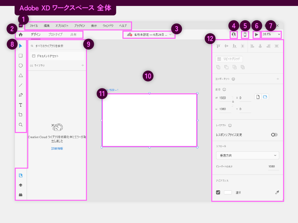Click the library search field
This screenshot has height=223, width=298.
click(x=57, y=46)
